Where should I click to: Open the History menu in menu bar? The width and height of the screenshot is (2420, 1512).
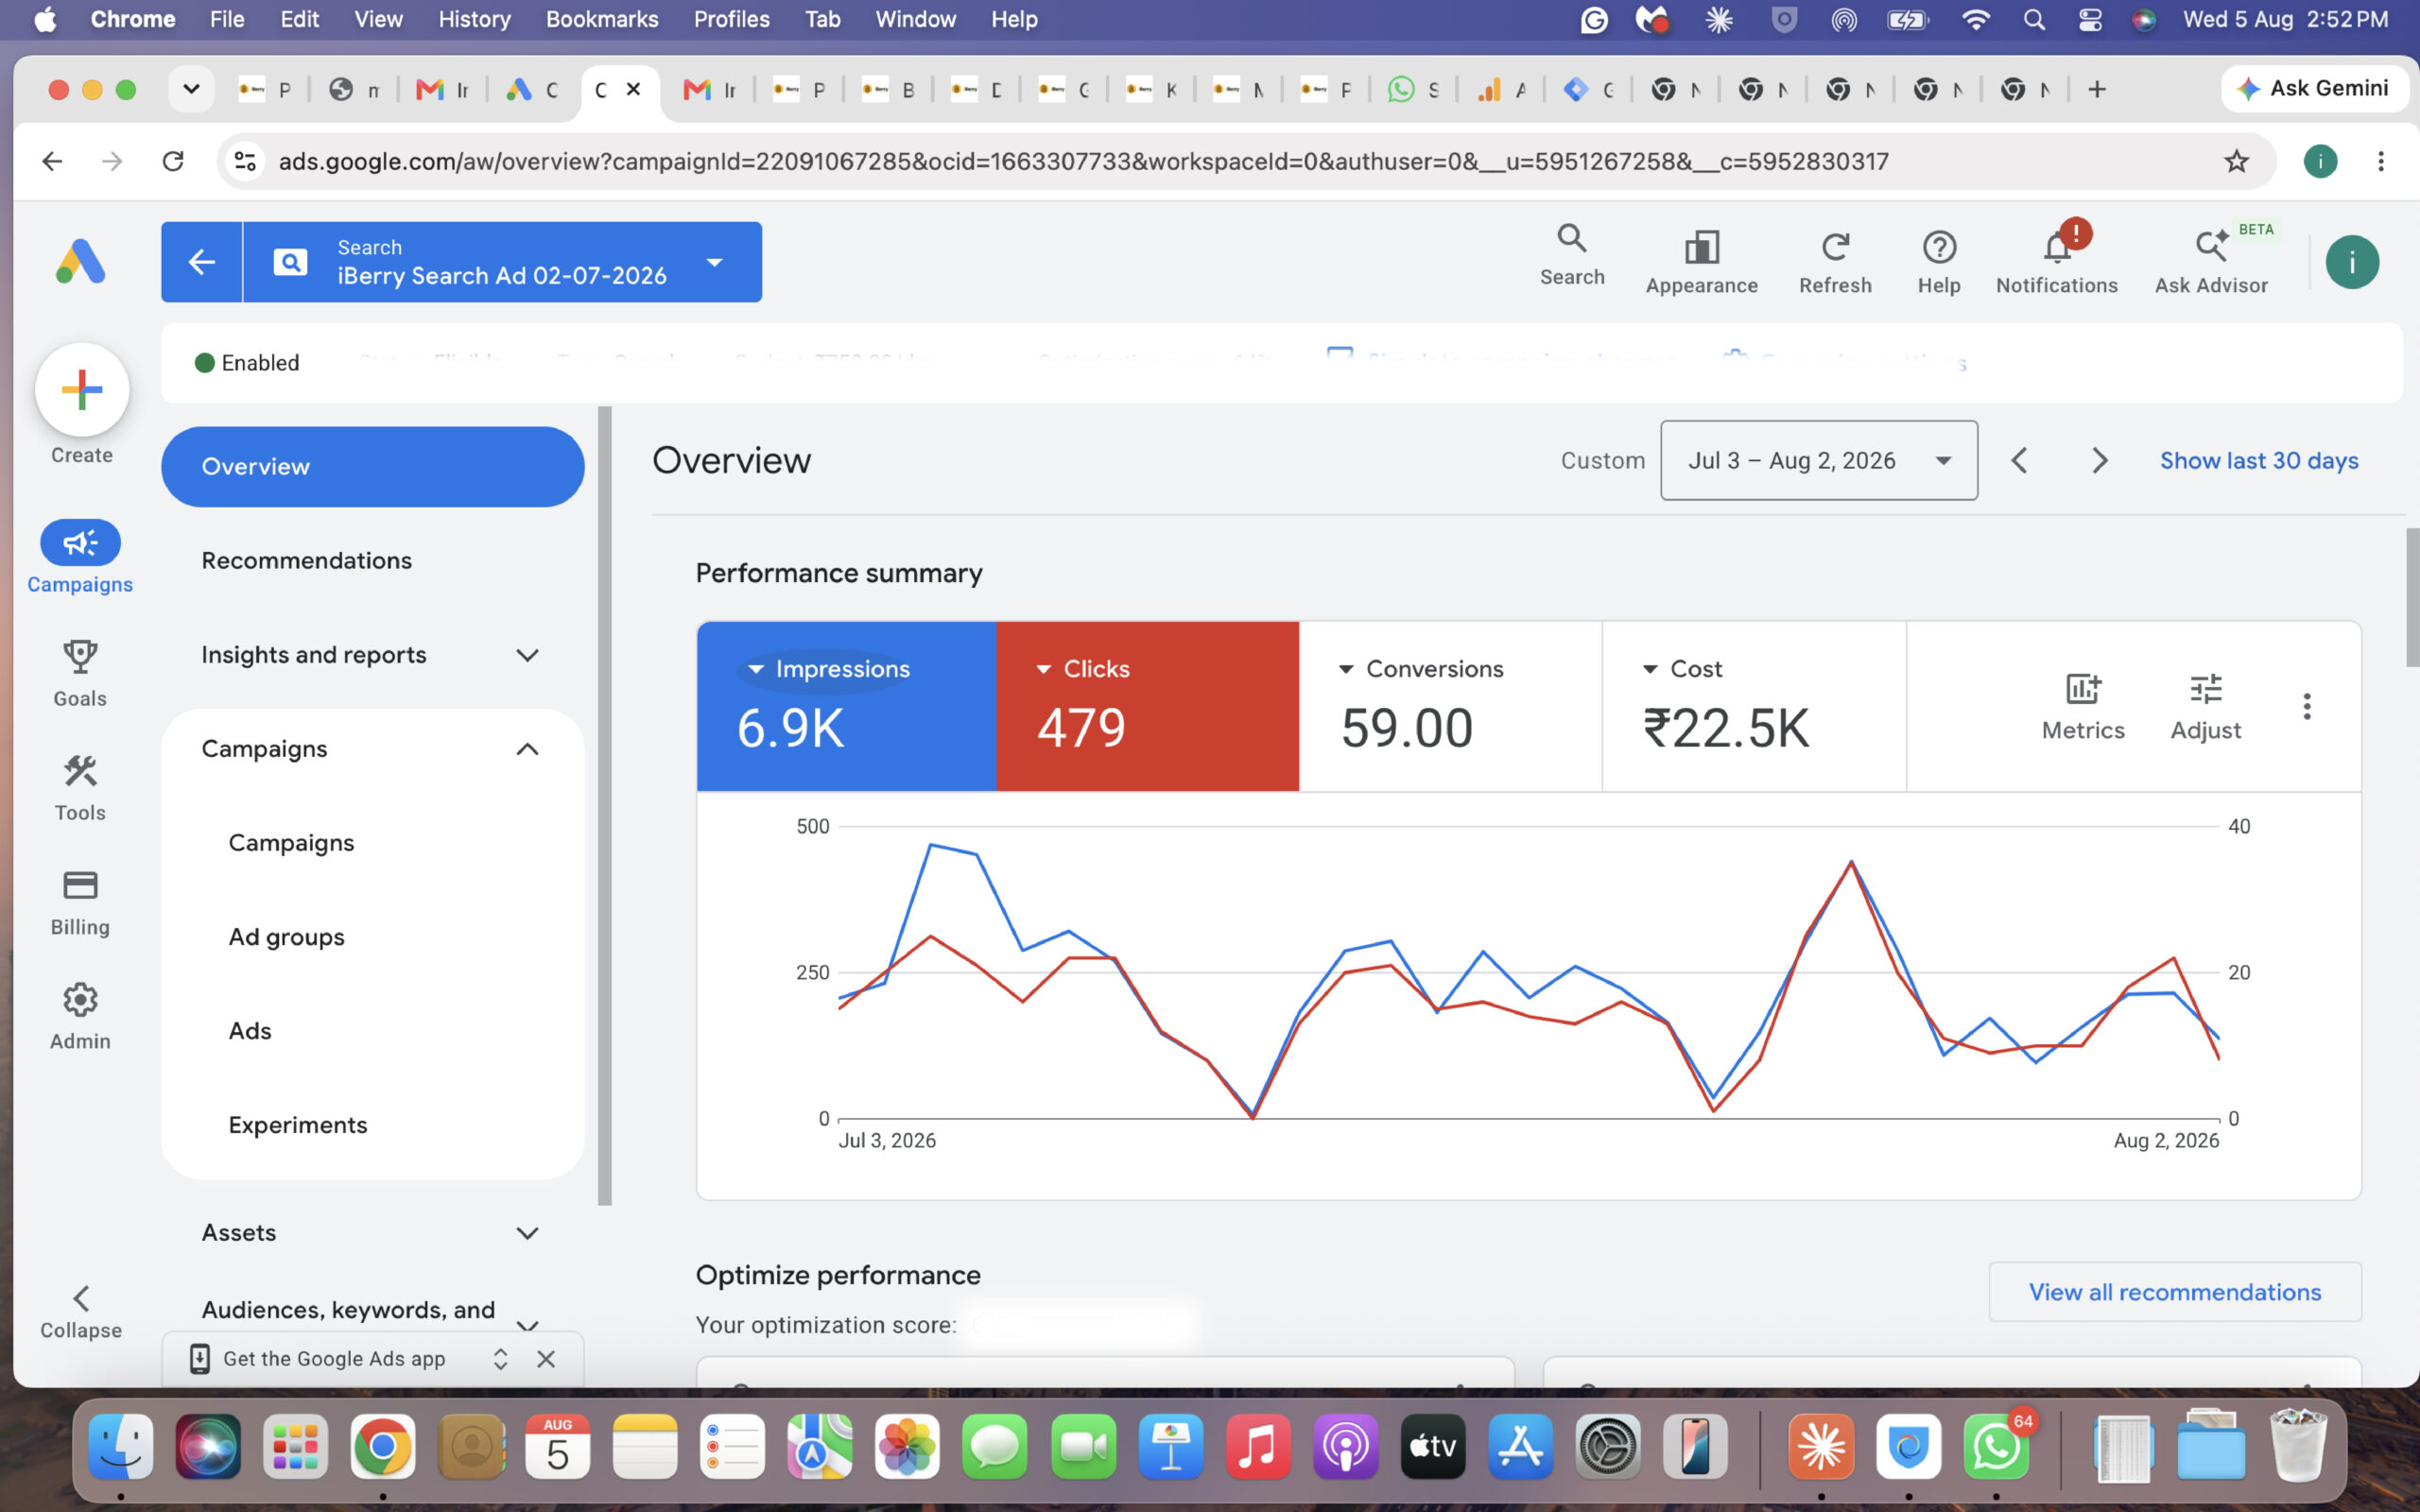[x=474, y=19]
